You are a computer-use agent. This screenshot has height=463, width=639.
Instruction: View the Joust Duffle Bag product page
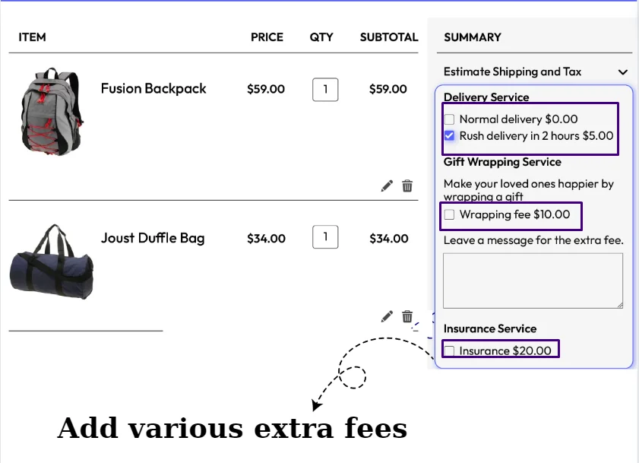153,238
